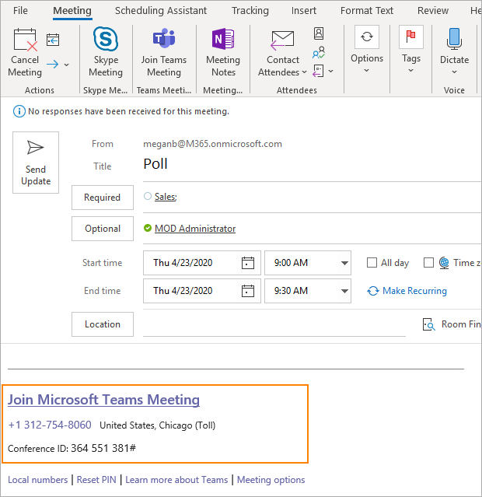
Task: Click the Join Microsoft Teams Meeting link
Action: click(103, 400)
